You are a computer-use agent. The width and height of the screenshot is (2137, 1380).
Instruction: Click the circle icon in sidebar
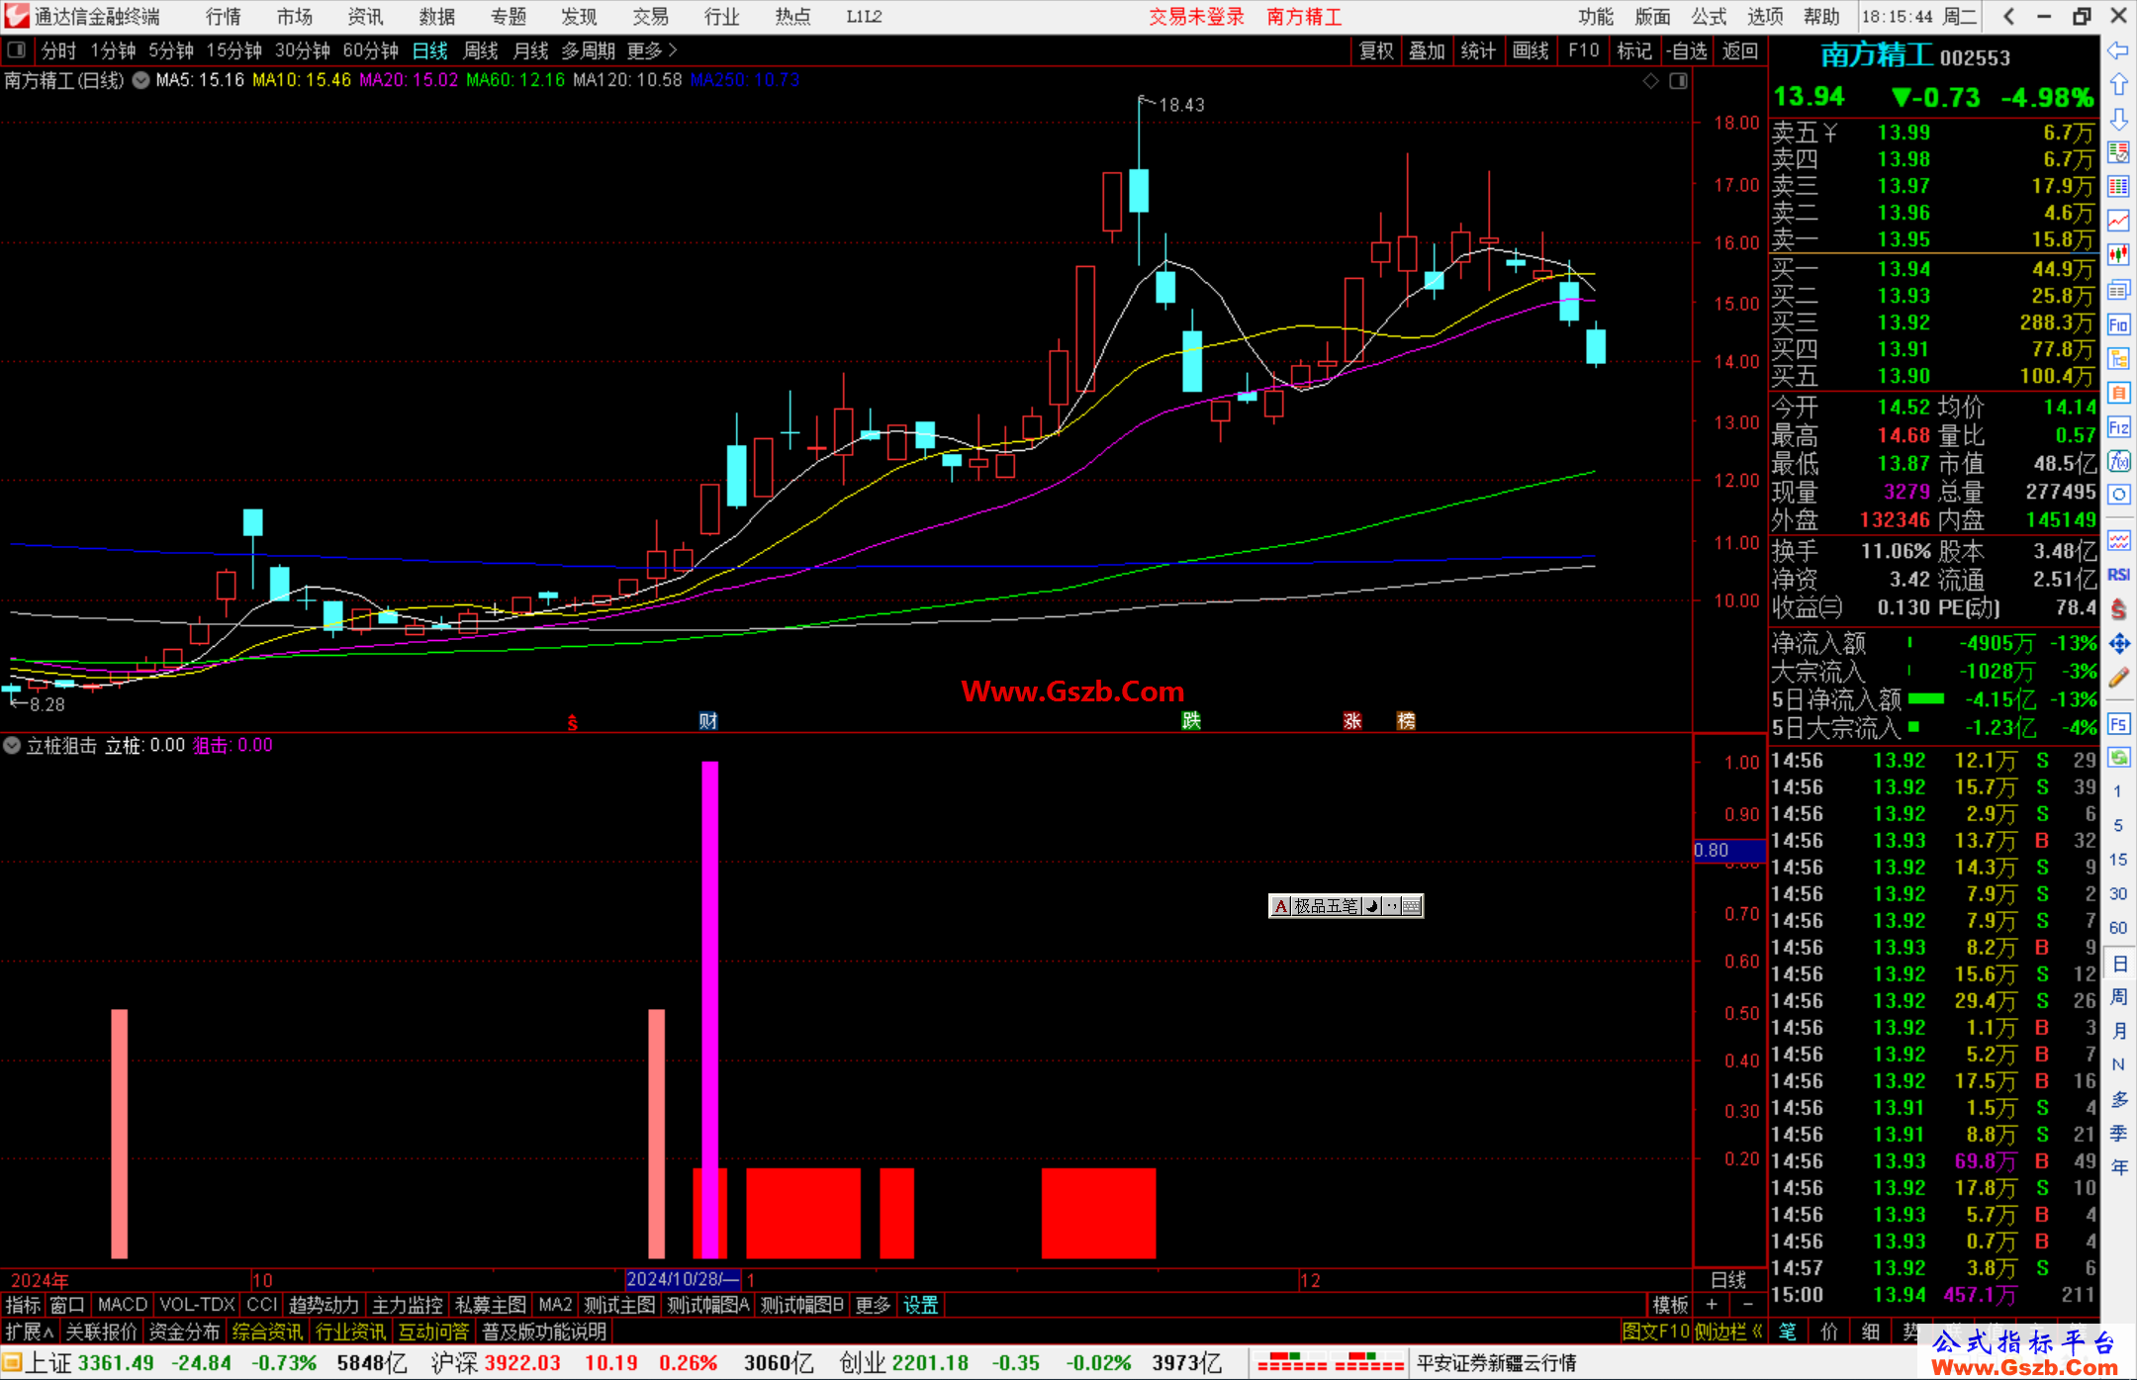pos(2118,495)
